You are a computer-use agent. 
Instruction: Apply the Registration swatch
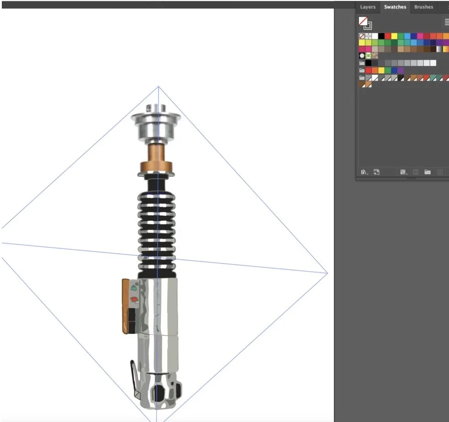click(368, 36)
